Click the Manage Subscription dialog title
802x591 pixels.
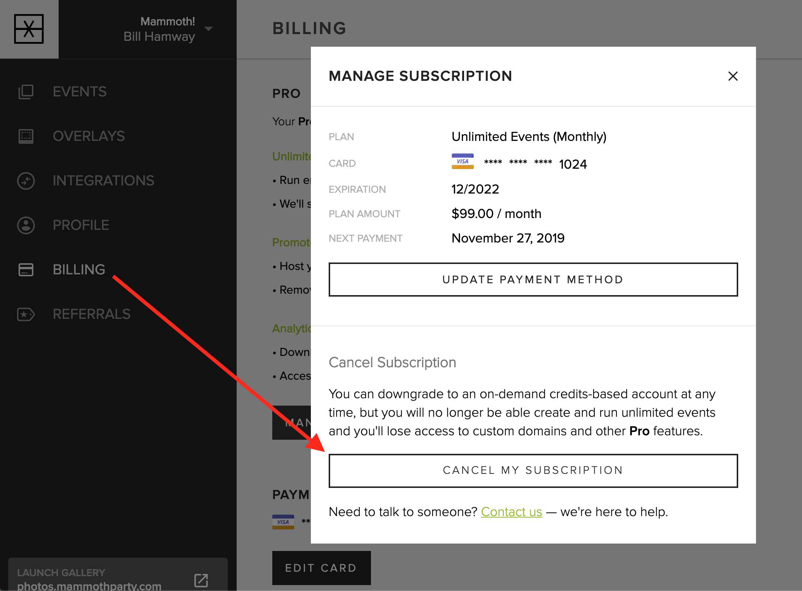pos(420,76)
